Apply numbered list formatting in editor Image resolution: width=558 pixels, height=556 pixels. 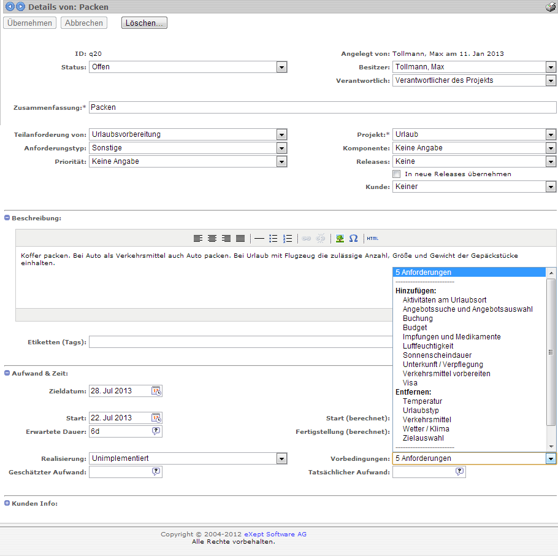click(288, 238)
